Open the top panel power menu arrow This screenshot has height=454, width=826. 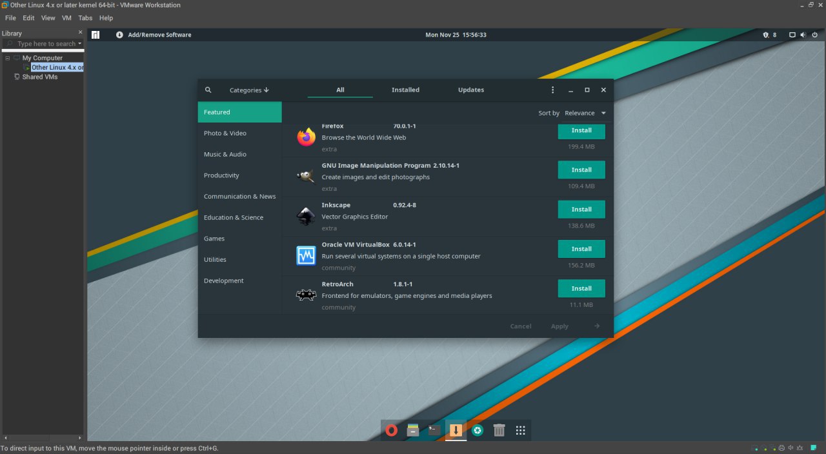[x=814, y=35]
